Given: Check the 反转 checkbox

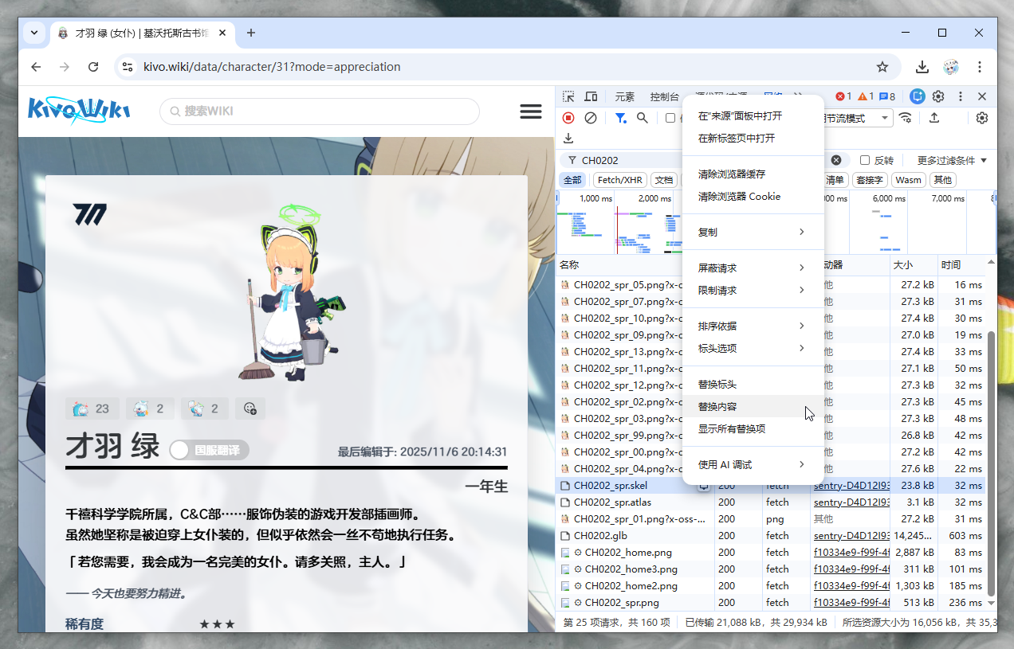Looking at the screenshot, I should (865, 160).
